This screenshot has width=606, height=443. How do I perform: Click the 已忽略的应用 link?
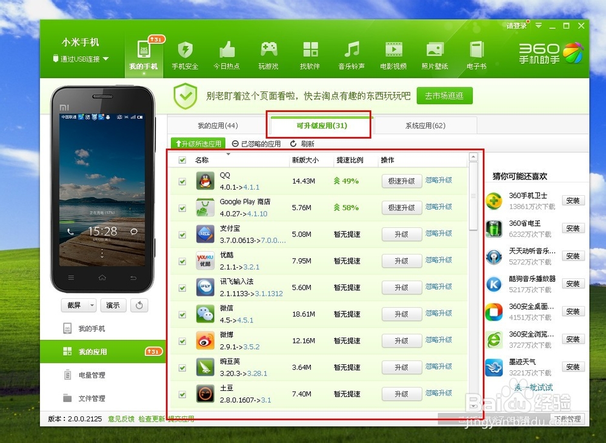[x=256, y=144]
